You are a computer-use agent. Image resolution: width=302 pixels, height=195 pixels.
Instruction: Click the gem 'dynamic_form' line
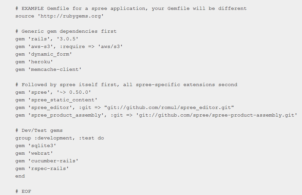(43, 54)
